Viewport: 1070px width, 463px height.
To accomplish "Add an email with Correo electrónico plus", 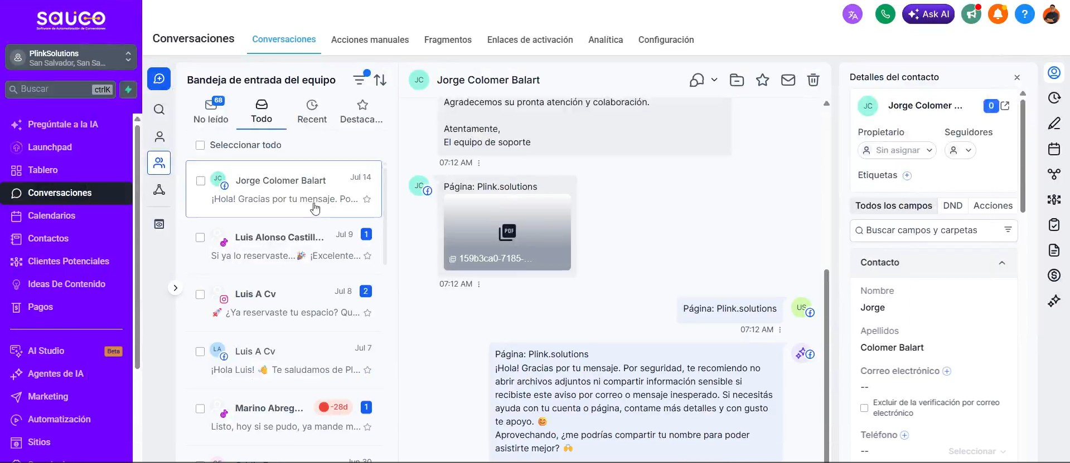I will (x=947, y=371).
